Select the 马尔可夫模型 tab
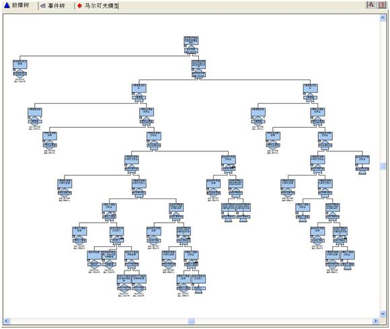Viewport: 390px width, 329px height. (x=97, y=5)
